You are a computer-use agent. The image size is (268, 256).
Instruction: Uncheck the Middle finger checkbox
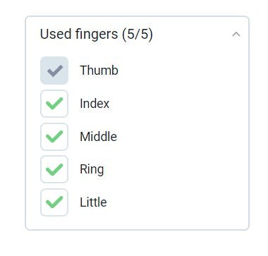[54, 137]
